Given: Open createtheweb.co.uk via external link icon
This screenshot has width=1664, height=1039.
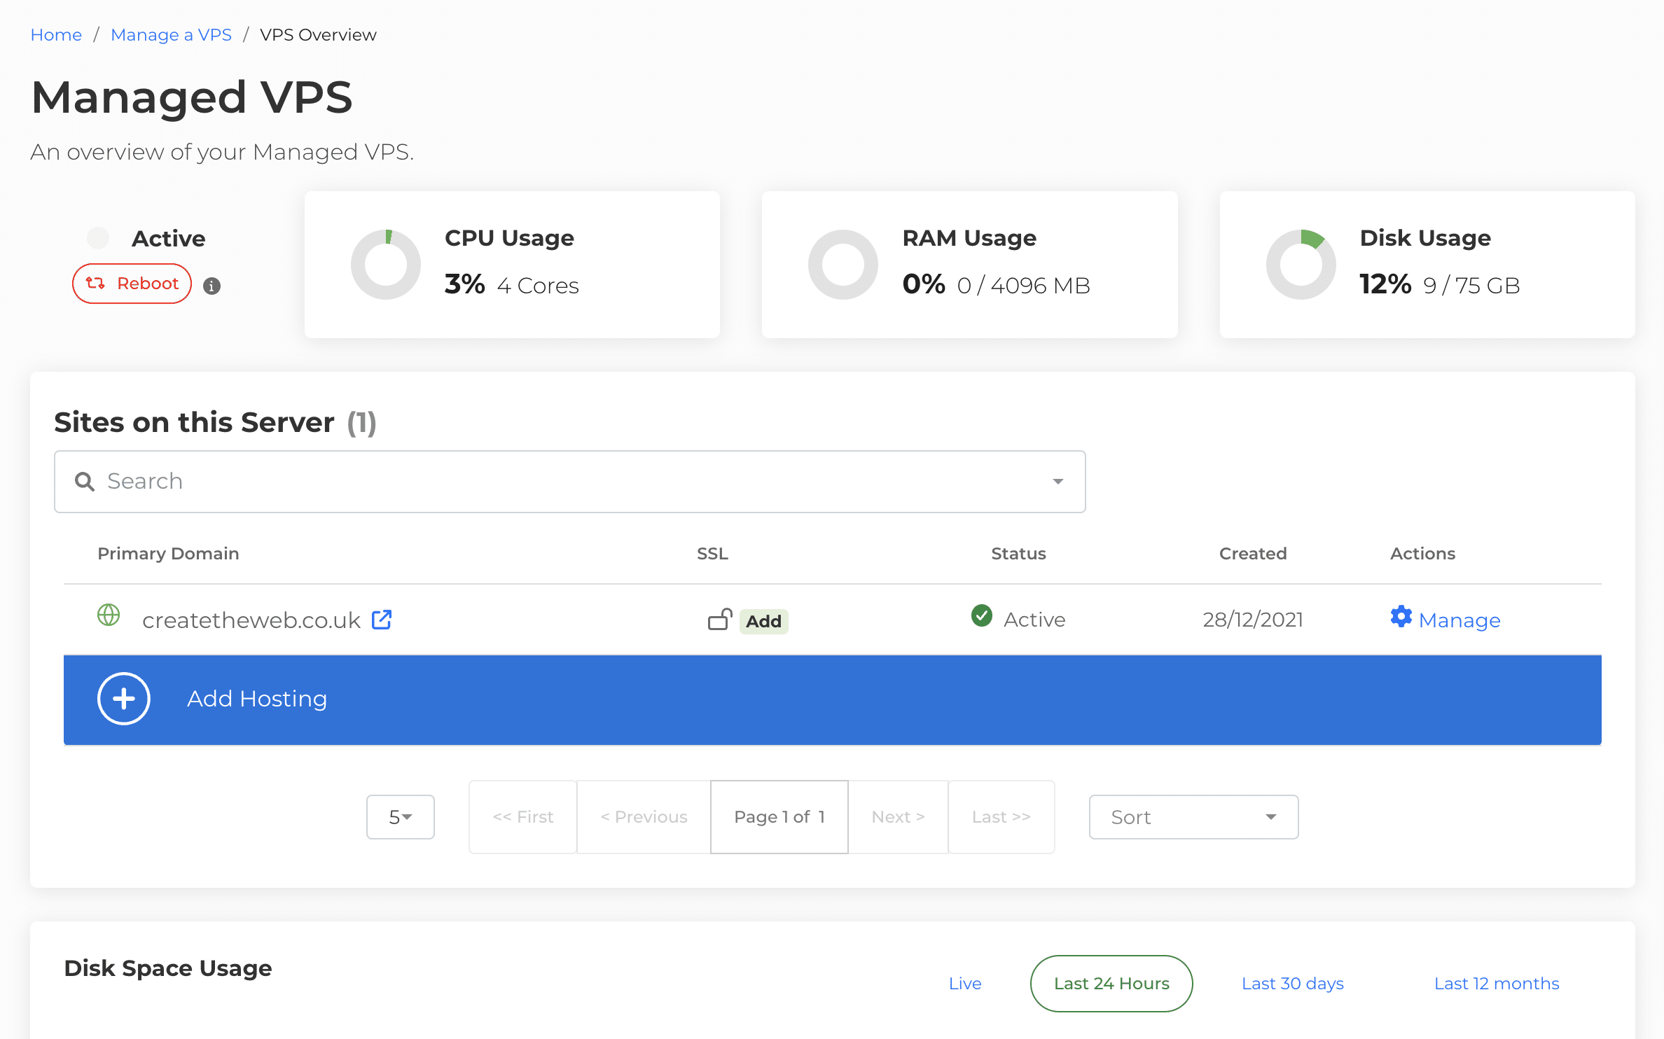Looking at the screenshot, I should (x=382, y=620).
